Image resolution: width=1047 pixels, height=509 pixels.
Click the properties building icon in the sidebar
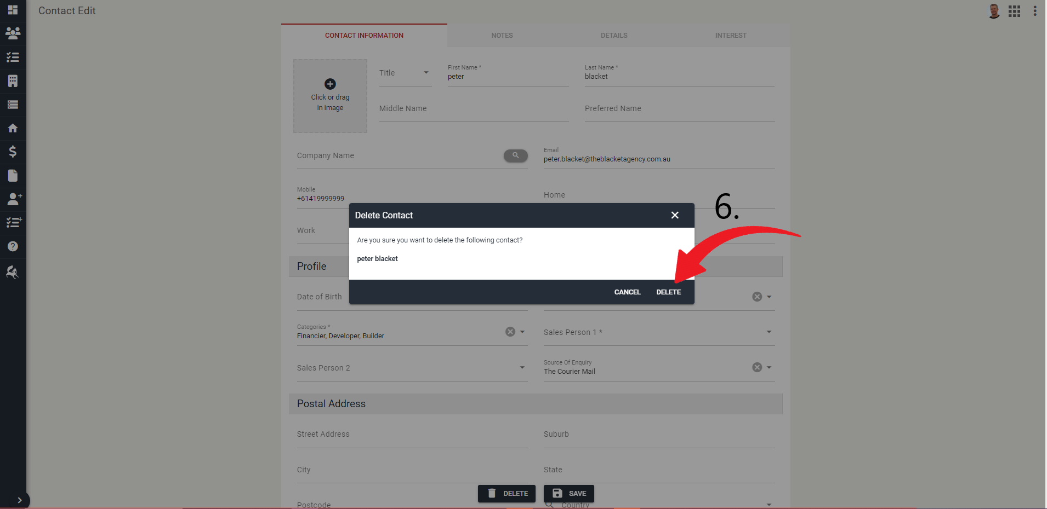(12, 80)
